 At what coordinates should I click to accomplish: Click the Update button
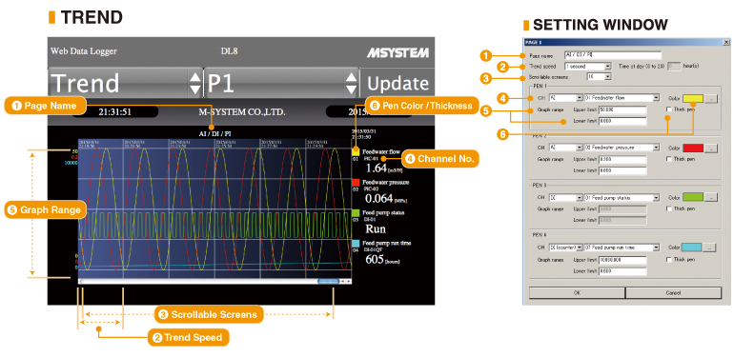coord(398,83)
